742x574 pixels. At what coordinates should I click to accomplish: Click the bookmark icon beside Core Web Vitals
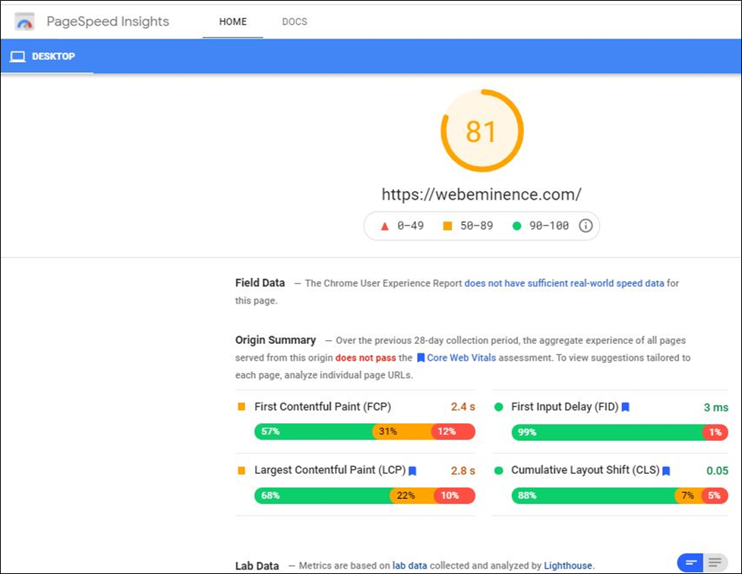pos(421,358)
